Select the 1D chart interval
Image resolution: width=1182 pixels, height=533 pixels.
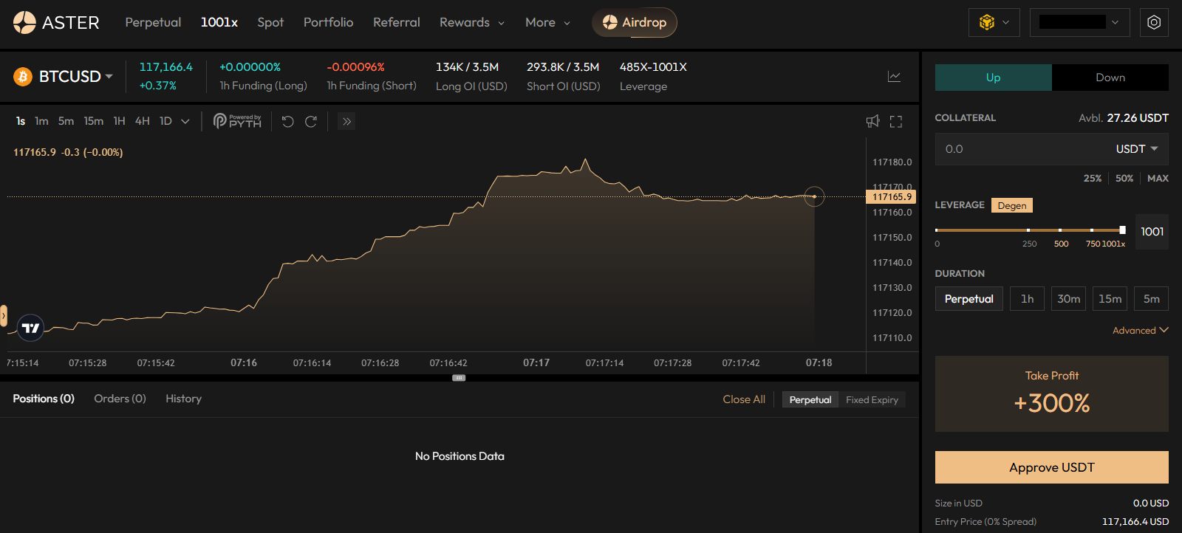tap(165, 121)
